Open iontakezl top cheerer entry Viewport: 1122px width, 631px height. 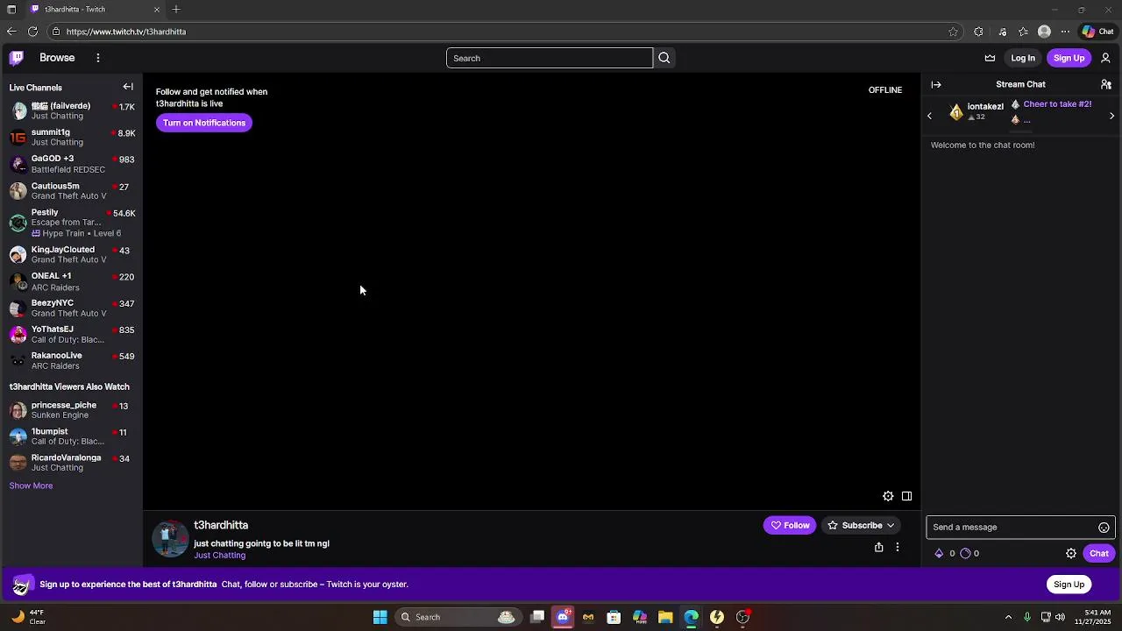[975, 111]
